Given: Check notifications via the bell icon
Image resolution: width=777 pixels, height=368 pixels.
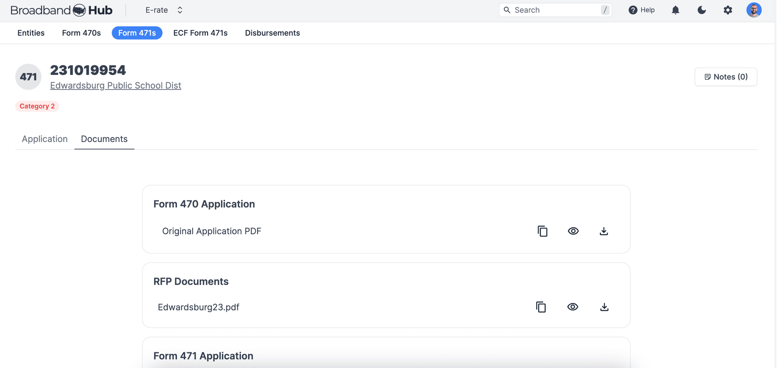Looking at the screenshot, I should tap(675, 10).
